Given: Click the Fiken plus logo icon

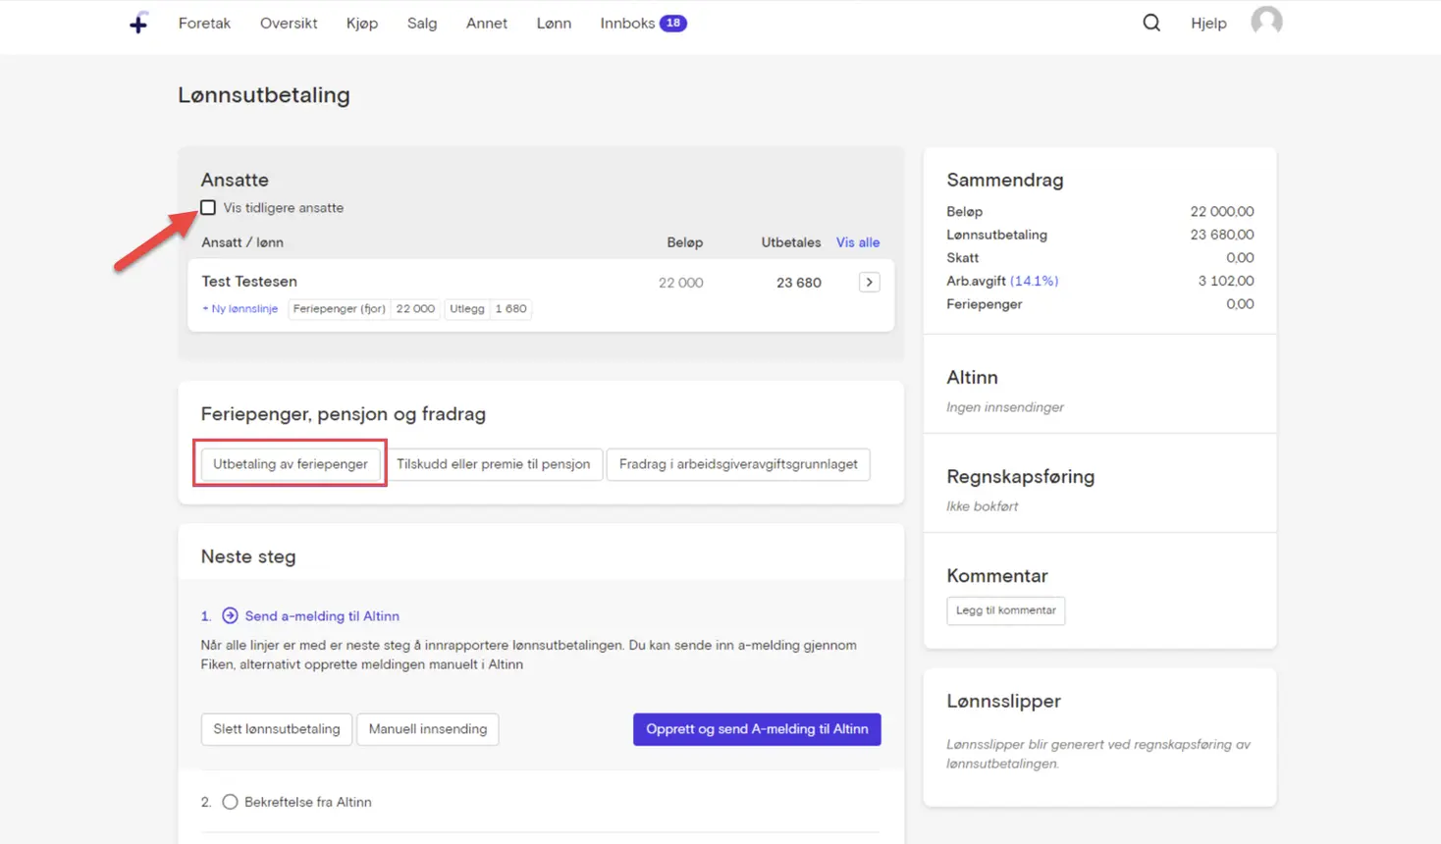Looking at the screenshot, I should [138, 23].
